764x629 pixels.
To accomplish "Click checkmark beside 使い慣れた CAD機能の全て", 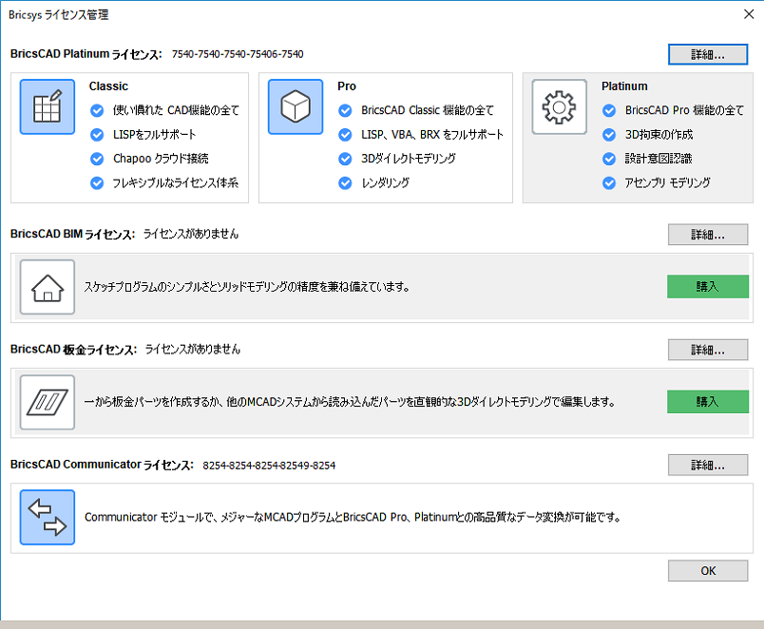I will (x=97, y=110).
